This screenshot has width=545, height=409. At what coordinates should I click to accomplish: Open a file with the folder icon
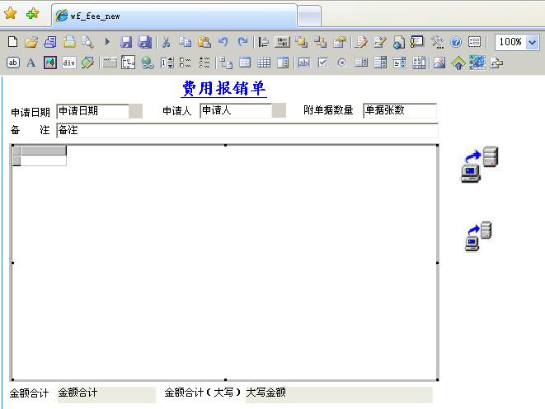click(x=31, y=42)
